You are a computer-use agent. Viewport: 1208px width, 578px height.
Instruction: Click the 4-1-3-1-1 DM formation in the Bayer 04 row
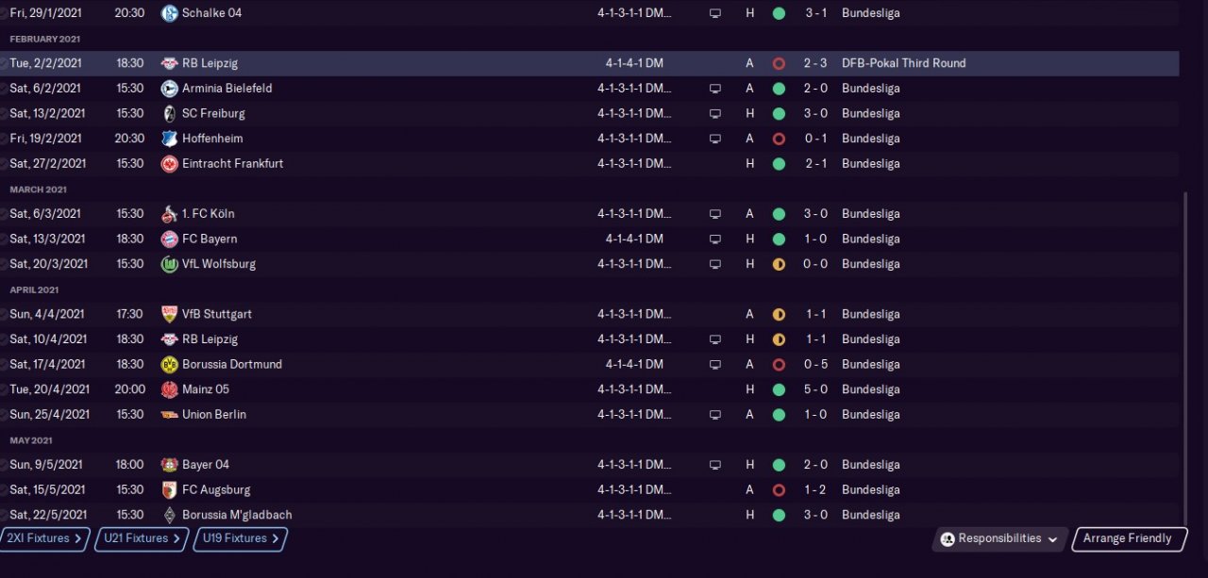(634, 465)
